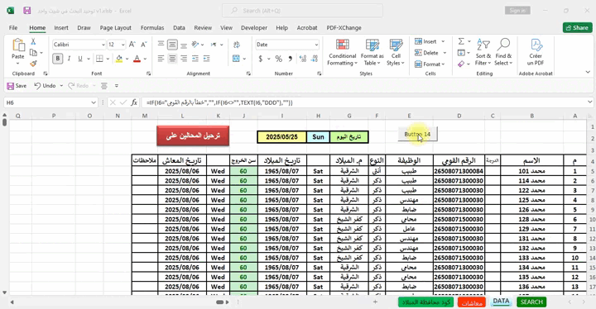Toggle Bottom Align
The height and width of the screenshot is (309, 596).
coord(184,45)
